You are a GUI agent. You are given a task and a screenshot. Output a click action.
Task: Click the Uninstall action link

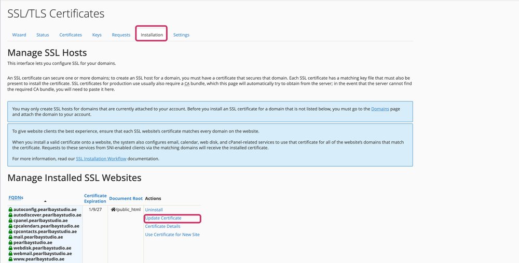click(x=154, y=210)
